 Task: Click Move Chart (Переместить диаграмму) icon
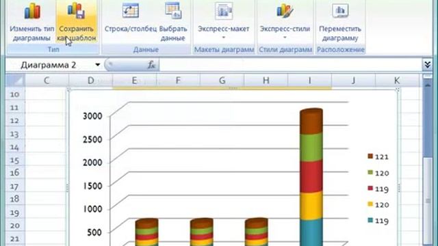click(340, 11)
